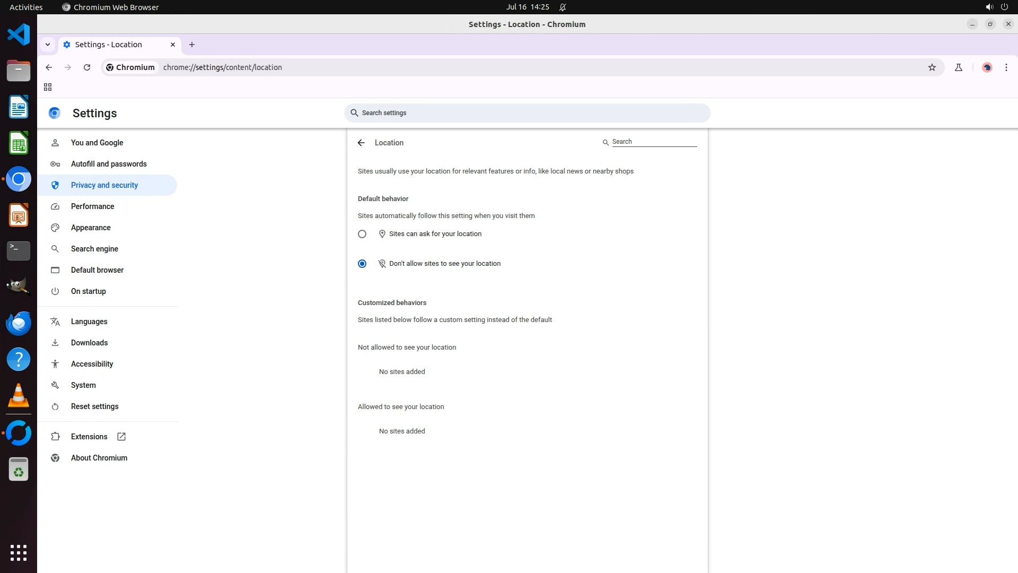Viewport: 1018px width, 573px height.
Task: Go back using Location back arrow
Action: (x=361, y=143)
